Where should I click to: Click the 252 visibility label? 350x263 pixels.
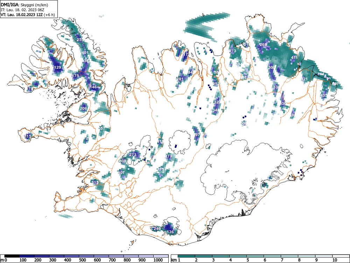coord(216,84)
